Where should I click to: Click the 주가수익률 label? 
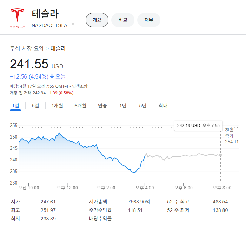[100, 210]
